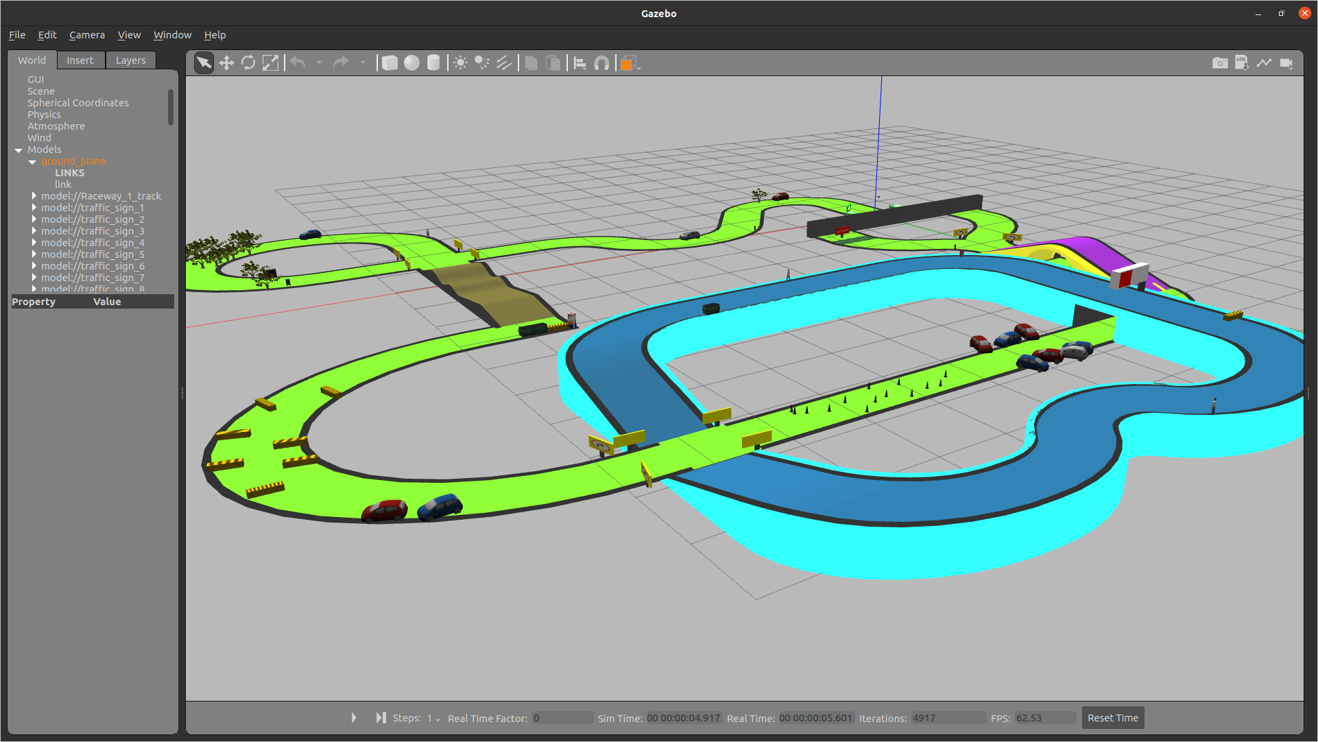Screen dimensions: 1318x742
Task: Select Wind in the world tree
Action: [39, 138]
